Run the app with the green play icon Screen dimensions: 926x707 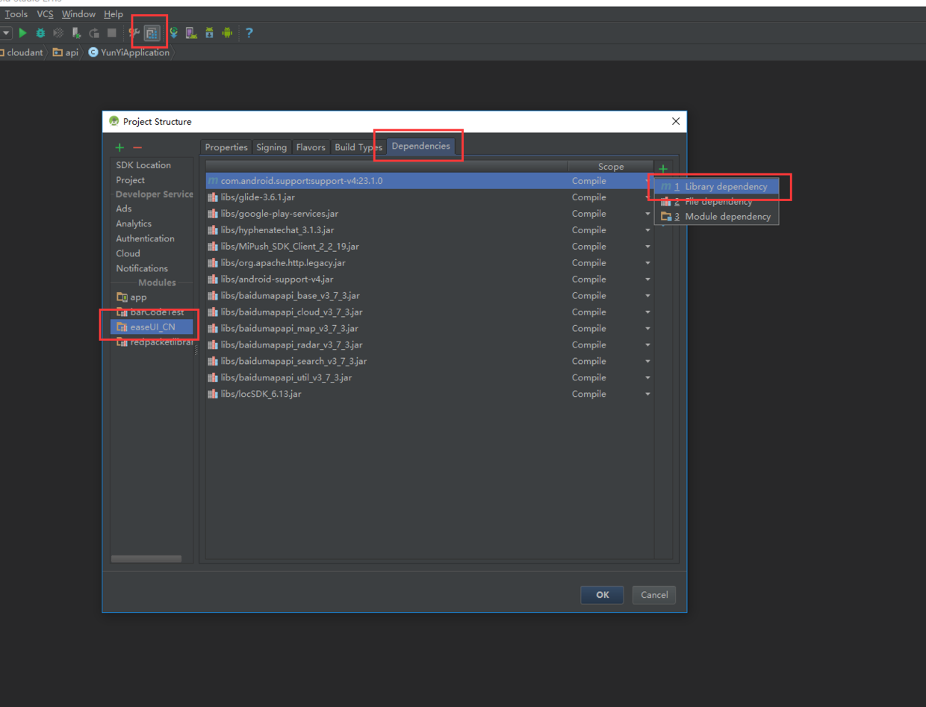tap(23, 33)
